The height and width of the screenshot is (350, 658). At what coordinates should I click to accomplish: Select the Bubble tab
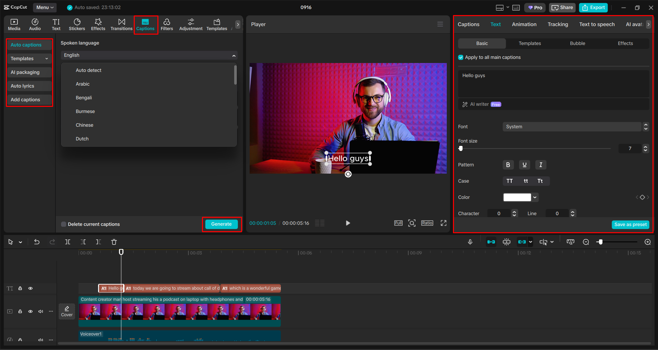(x=577, y=43)
